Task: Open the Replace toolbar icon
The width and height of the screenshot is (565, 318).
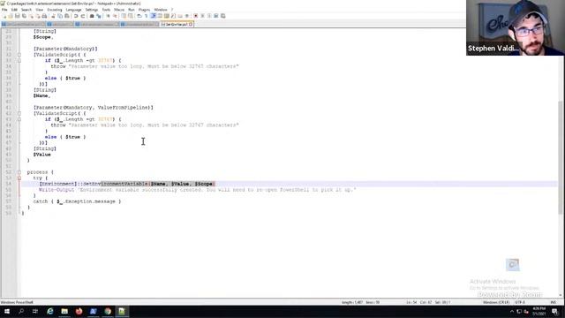Action: click(99, 16)
